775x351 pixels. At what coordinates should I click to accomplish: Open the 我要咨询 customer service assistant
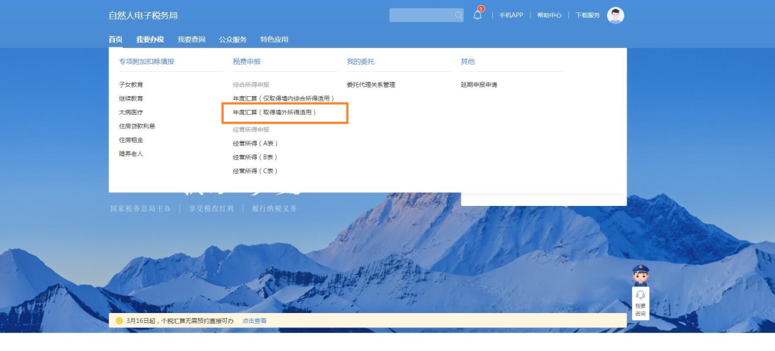click(x=640, y=302)
